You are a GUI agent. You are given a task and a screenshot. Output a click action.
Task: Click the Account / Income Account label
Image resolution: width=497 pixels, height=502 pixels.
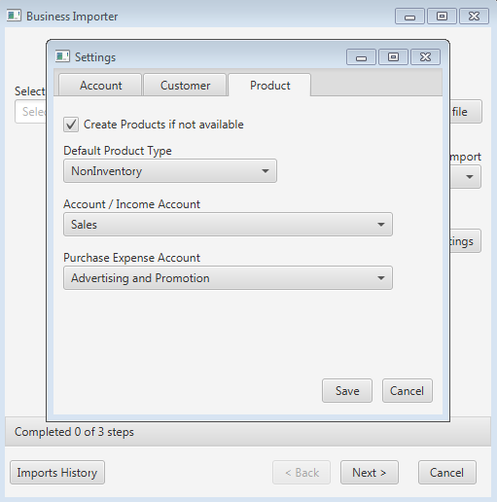[x=131, y=204]
